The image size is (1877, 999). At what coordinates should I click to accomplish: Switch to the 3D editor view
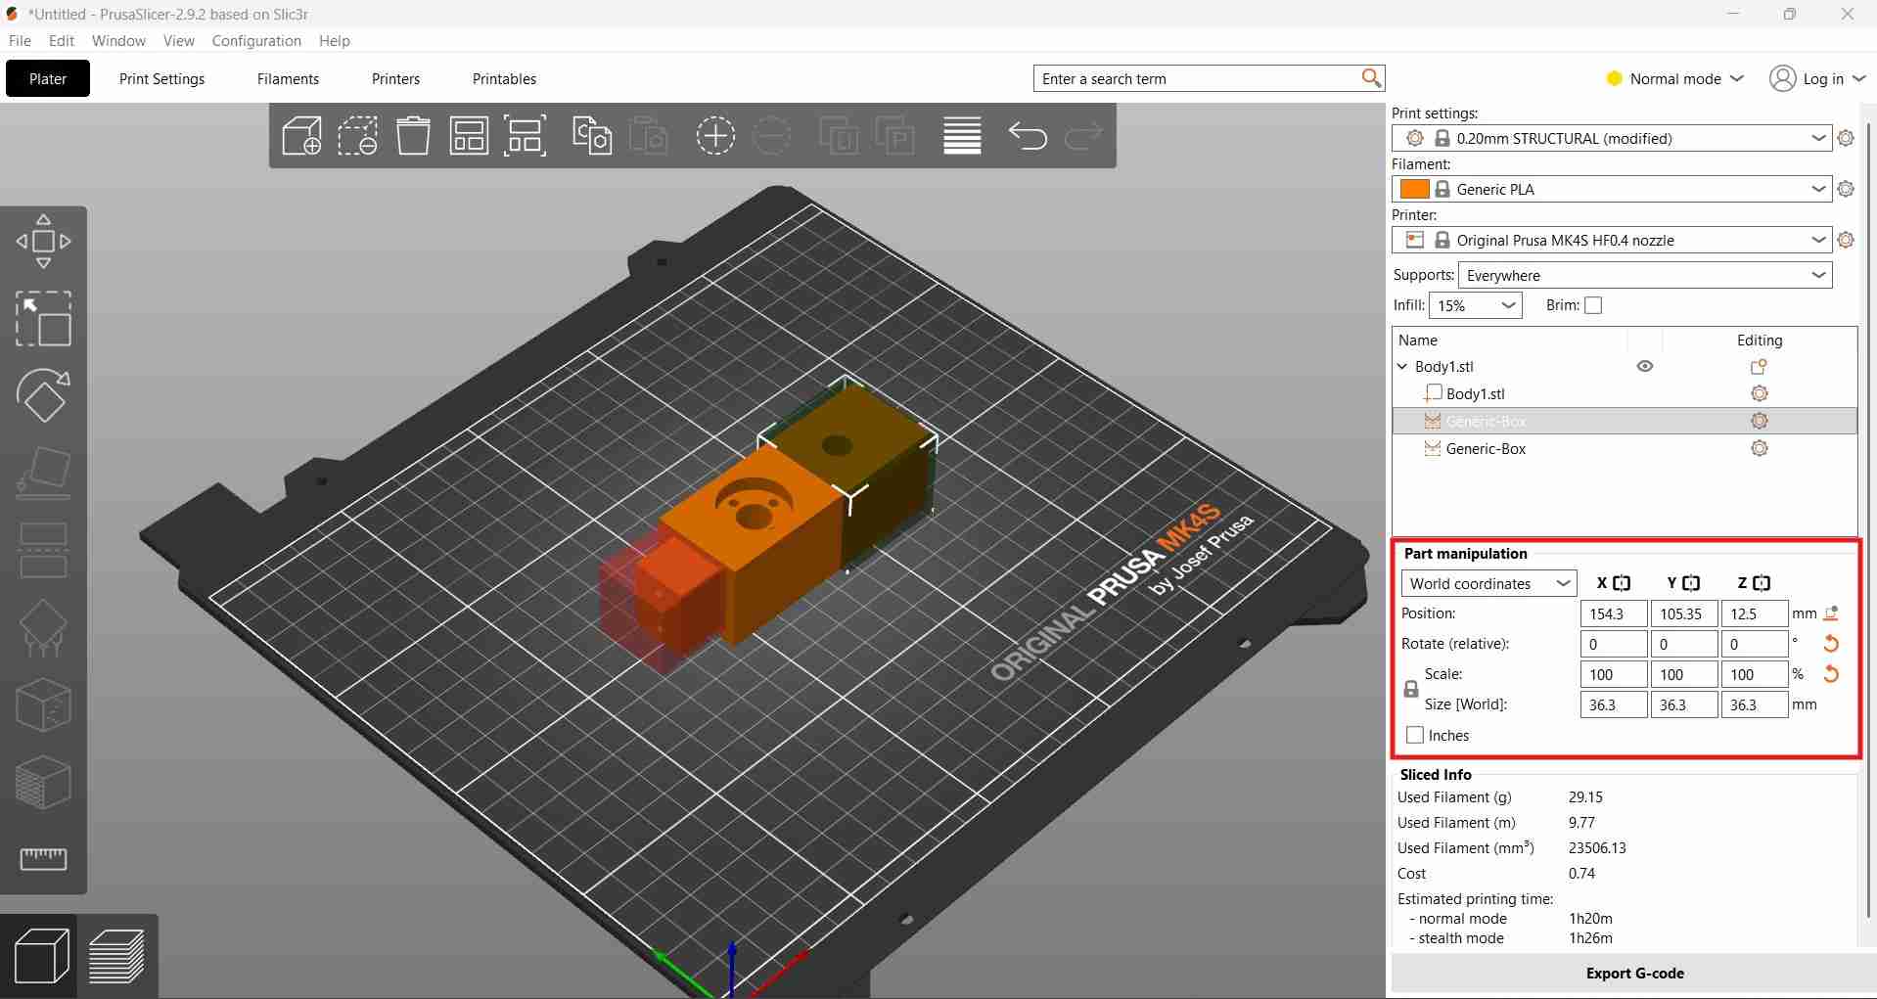(x=42, y=955)
